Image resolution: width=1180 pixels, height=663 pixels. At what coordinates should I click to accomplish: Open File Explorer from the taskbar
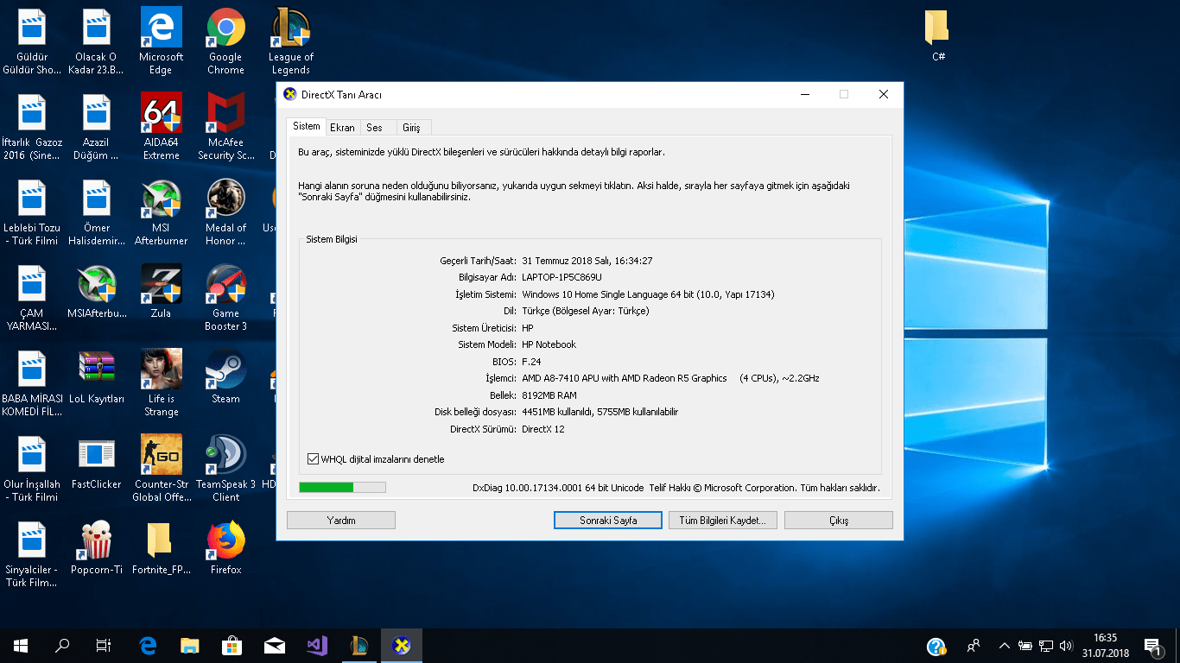(190, 646)
